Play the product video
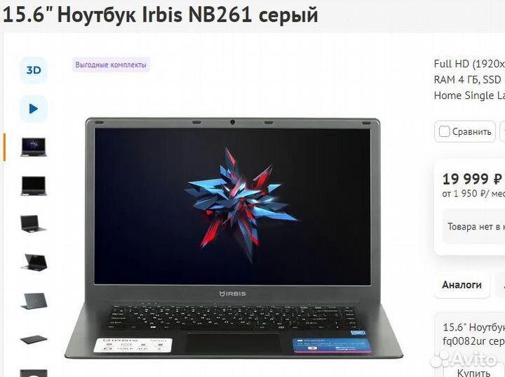 tap(34, 109)
